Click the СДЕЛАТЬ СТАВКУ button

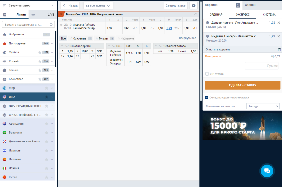(x=242, y=85)
